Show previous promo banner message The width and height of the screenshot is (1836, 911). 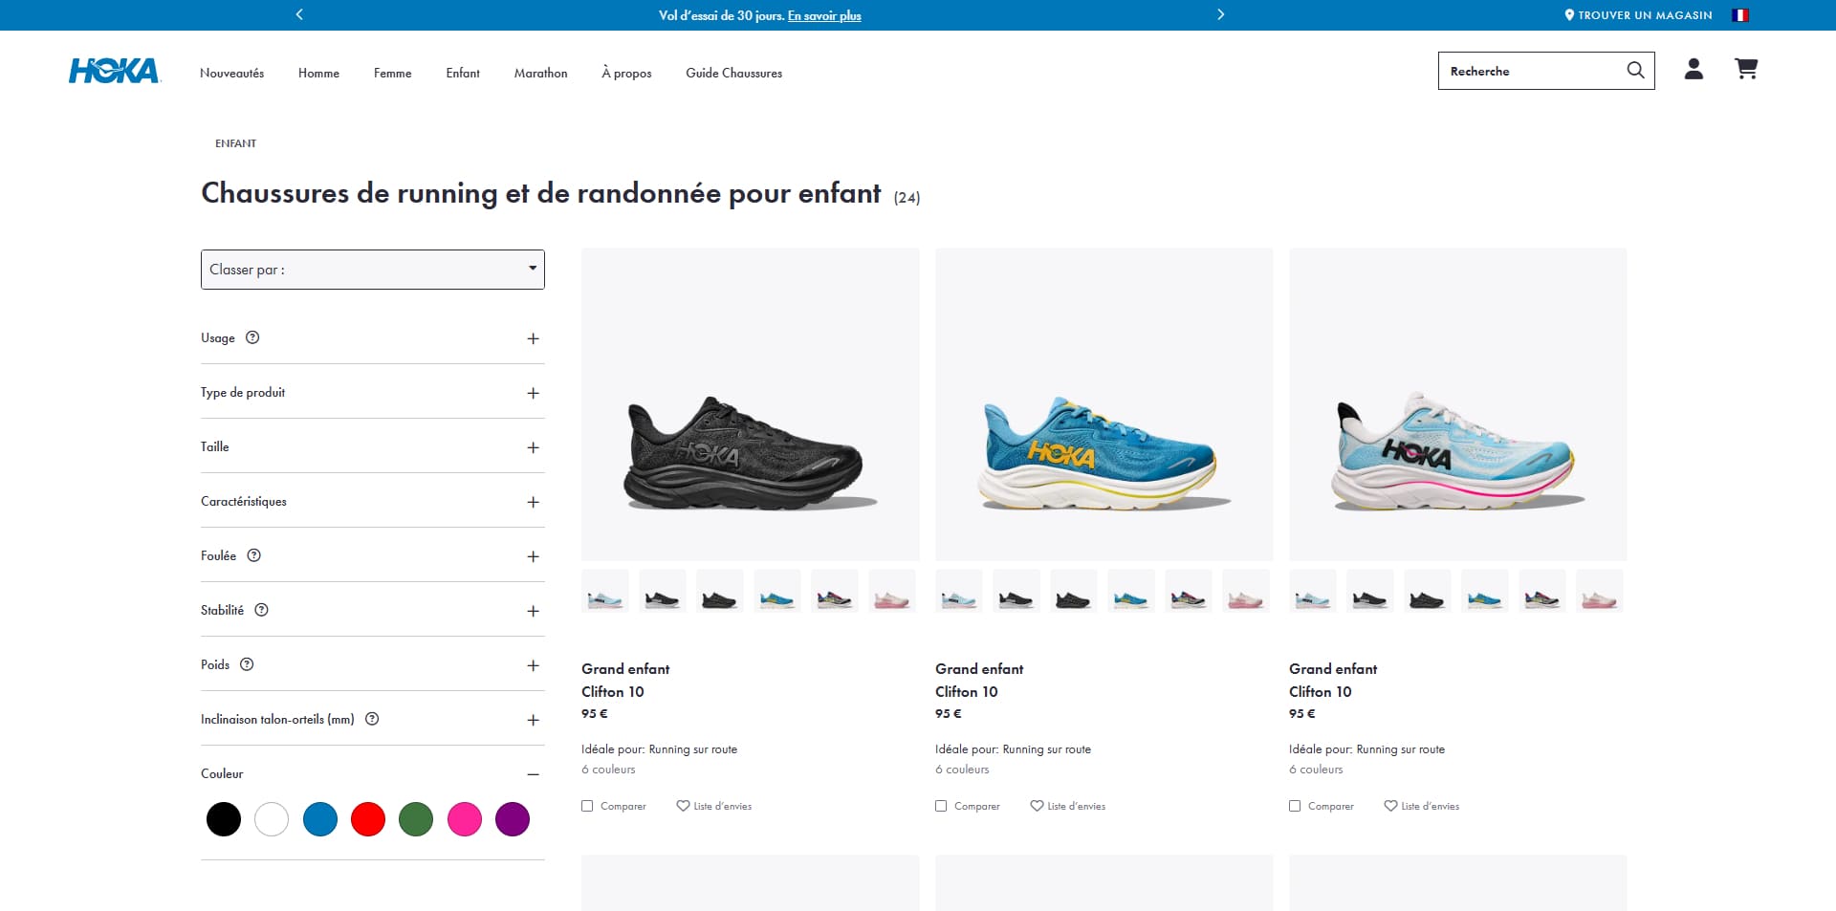[299, 14]
